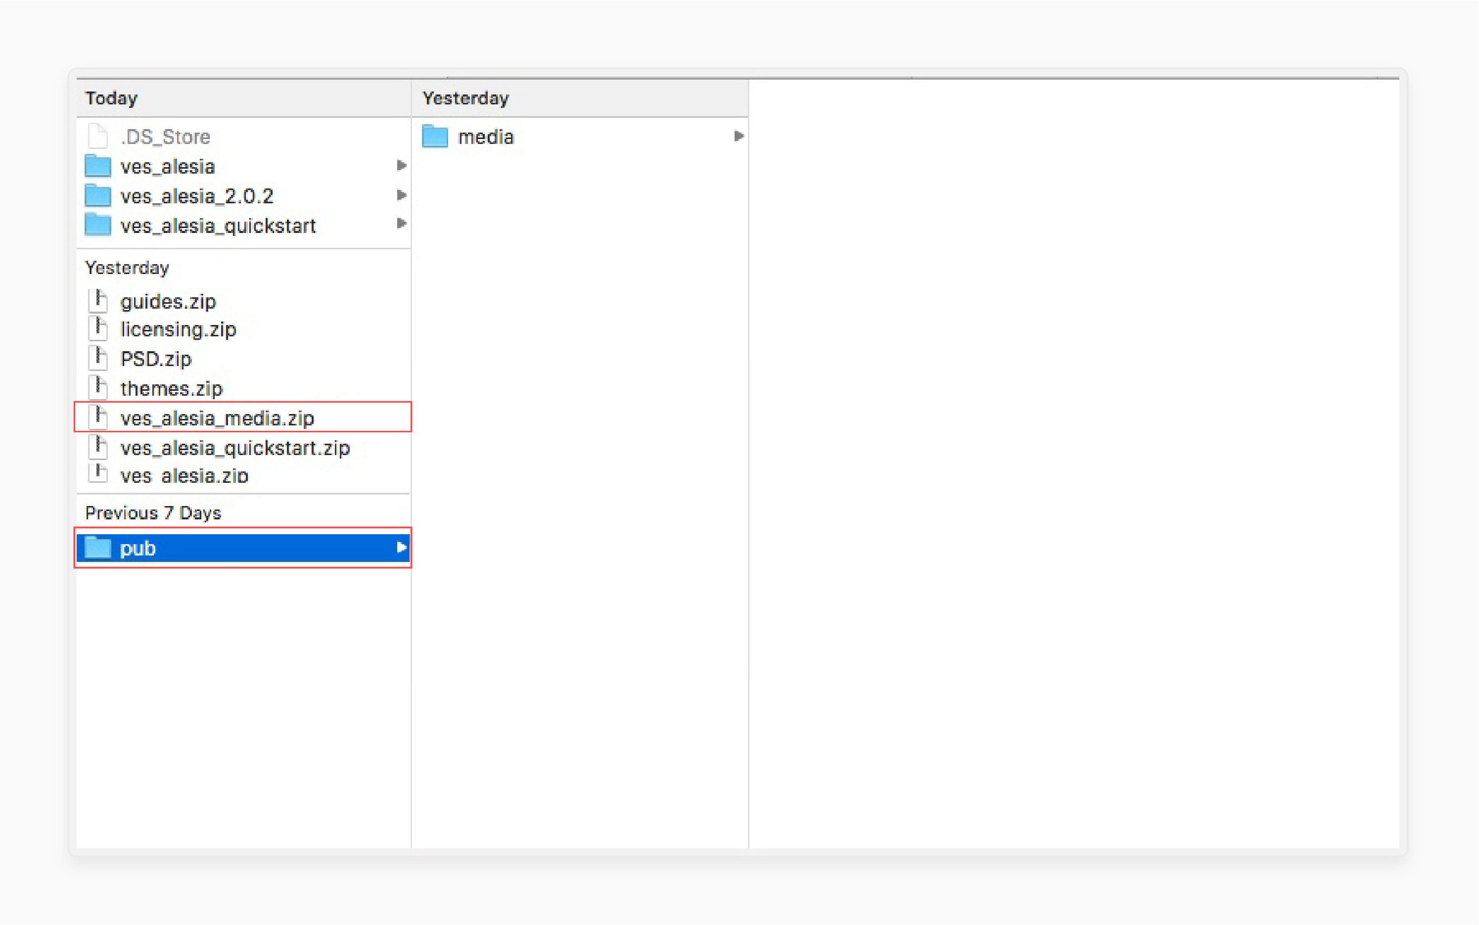Expand the ves_alesia_quickstart folder arrow
Image resolution: width=1479 pixels, height=925 pixels.
(401, 223)
